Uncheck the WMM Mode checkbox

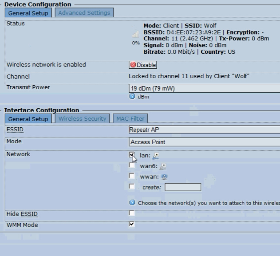point(132,224)
